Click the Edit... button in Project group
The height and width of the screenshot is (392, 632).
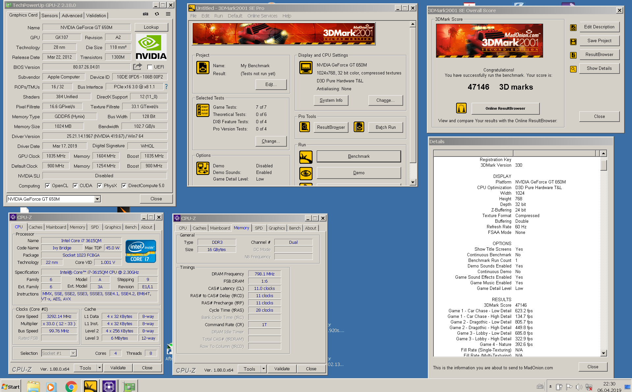click(x=271, y=84)
